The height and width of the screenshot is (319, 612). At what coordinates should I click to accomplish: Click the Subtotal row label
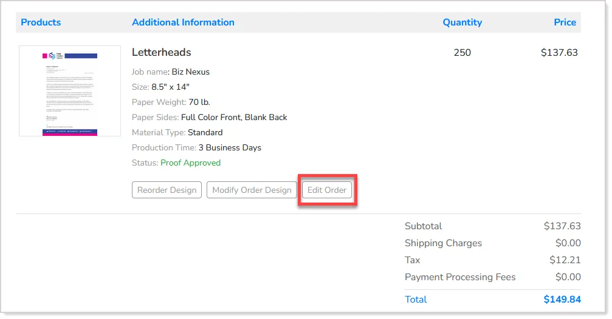(423, 226)
